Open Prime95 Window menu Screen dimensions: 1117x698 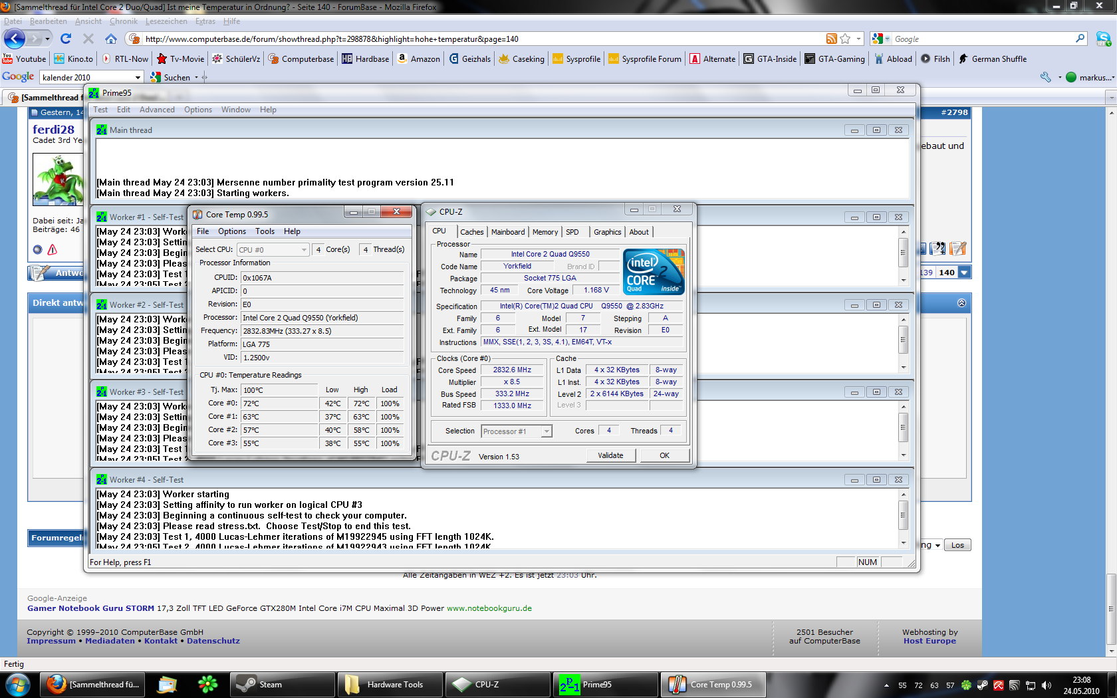click(236, 110)
